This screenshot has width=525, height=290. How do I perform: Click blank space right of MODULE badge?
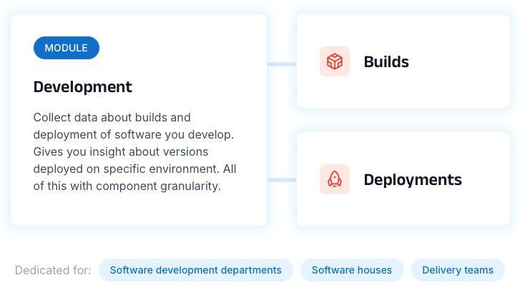pos(179,48)
